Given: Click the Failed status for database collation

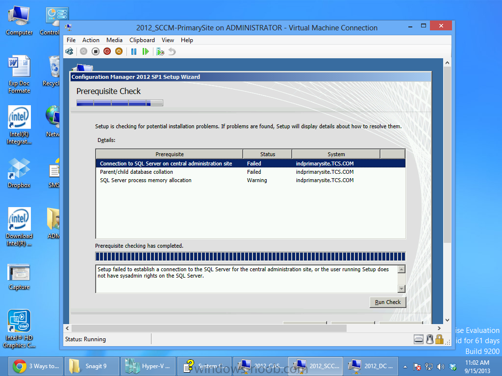Looking at the screenshot, I should (254, 172).
